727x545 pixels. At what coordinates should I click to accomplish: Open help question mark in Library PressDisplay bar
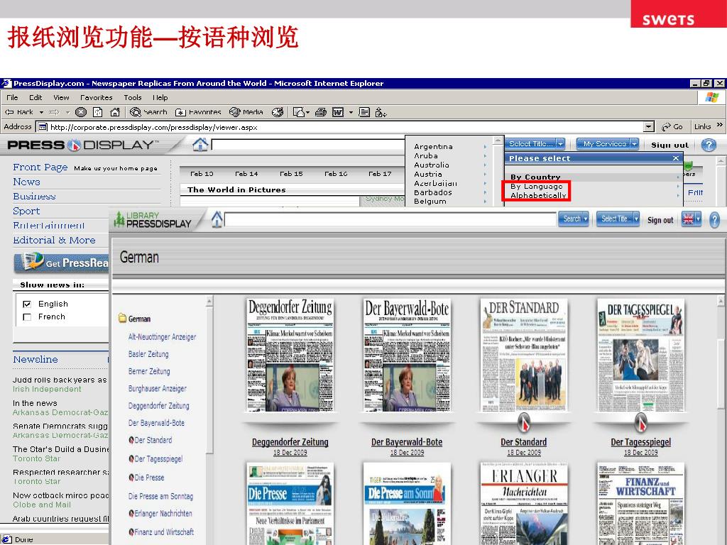click(x=714, y=220)
